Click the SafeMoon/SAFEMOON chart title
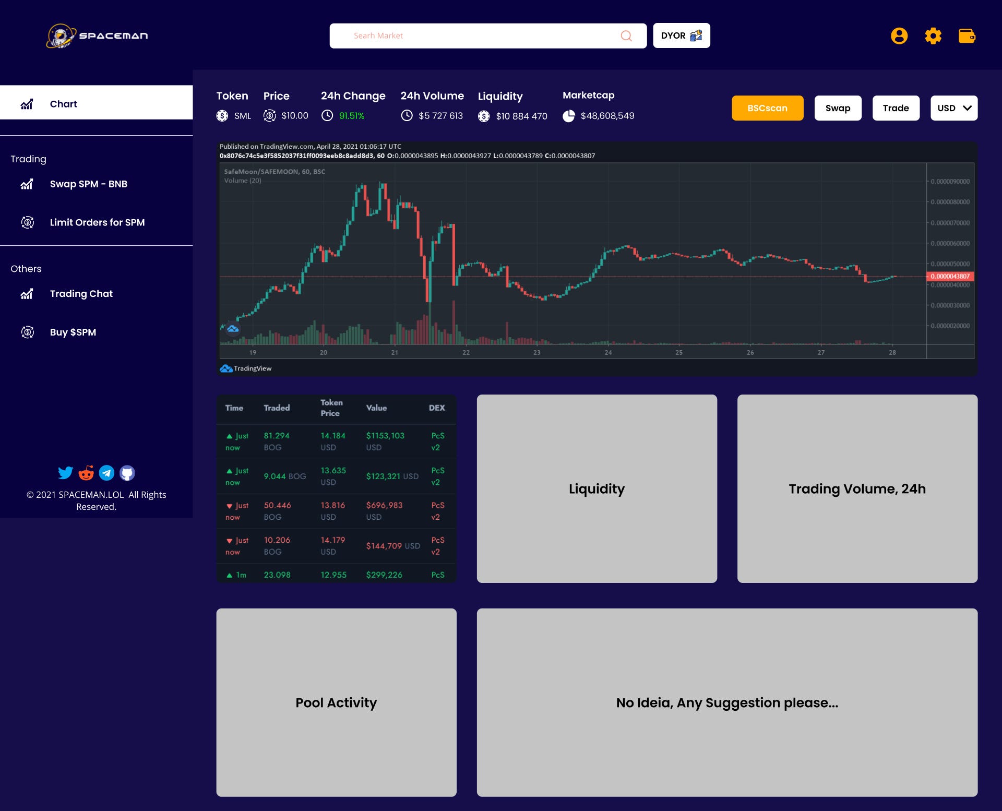The height and width of the screenshot is (811, 1002). pos(275,172)
